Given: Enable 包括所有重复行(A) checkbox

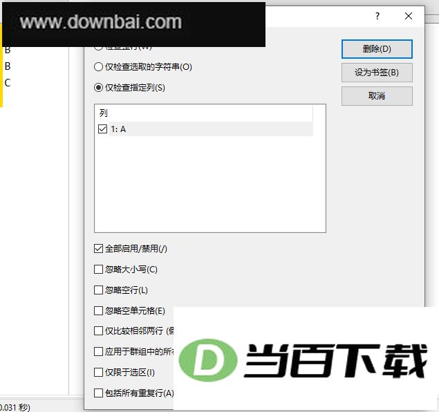Looking at the screenshot, I should tap(98, 393).
